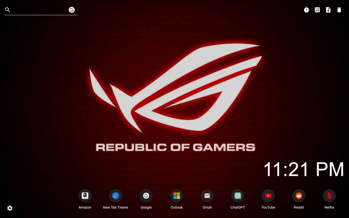Click the search magnifier icon
Image resolution: width=349 pixels, height=218 pixels.
pos(8,10)
